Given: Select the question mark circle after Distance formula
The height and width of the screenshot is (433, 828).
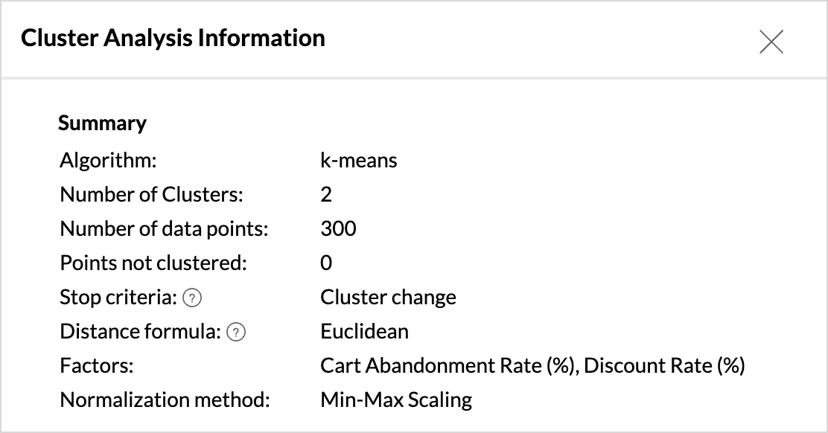Looking at the screenshot, I should pyautogui.click(x=235, y=332).
